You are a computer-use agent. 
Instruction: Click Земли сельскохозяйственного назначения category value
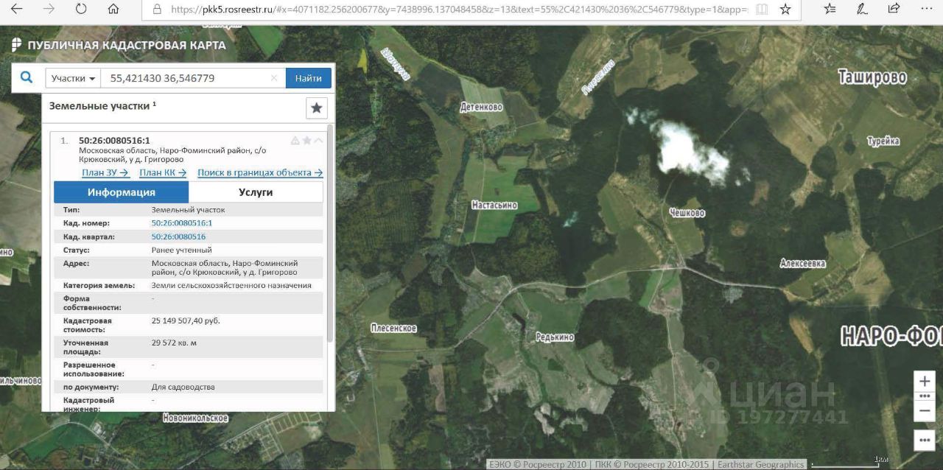click(x=231, y=286)
